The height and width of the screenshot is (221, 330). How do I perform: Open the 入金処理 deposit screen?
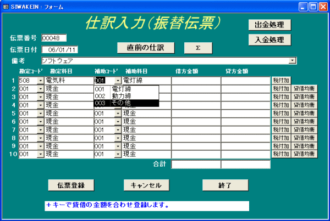click(x=269, y=39)
